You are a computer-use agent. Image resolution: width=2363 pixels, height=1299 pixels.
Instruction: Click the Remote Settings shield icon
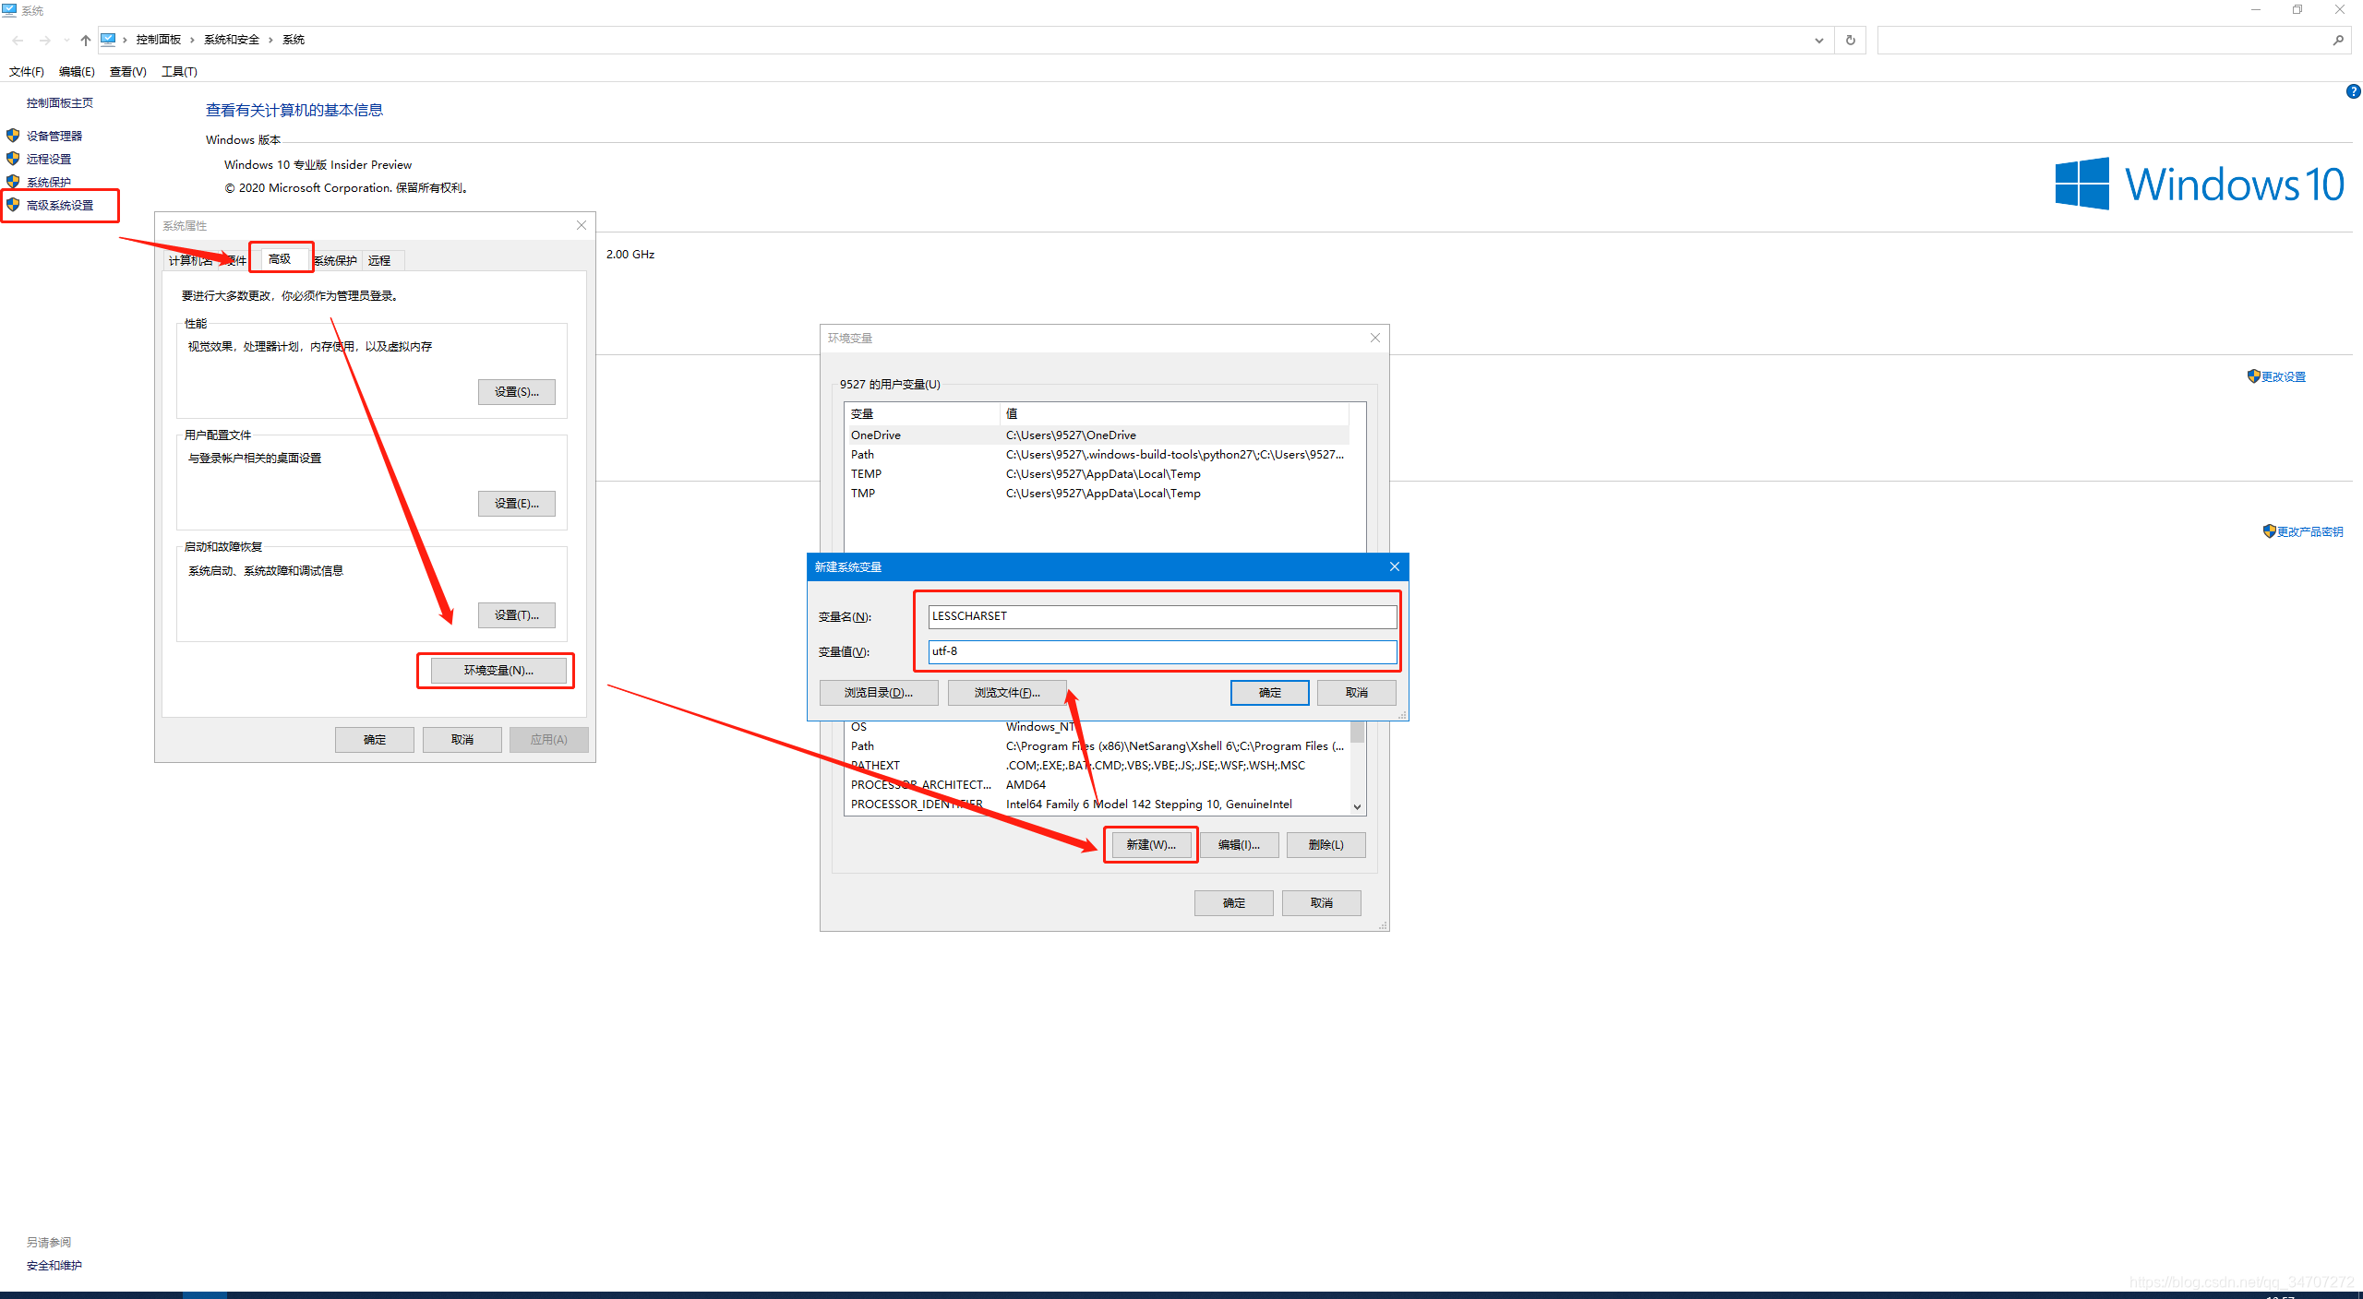(13, 159)
